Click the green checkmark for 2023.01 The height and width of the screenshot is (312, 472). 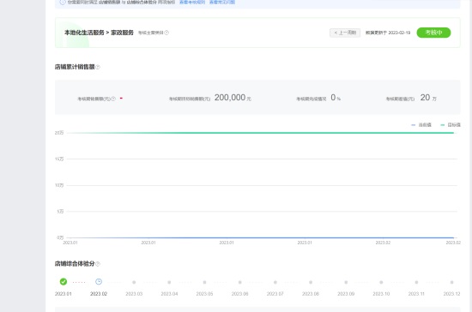pyautogui.click(x=64, y=282)
